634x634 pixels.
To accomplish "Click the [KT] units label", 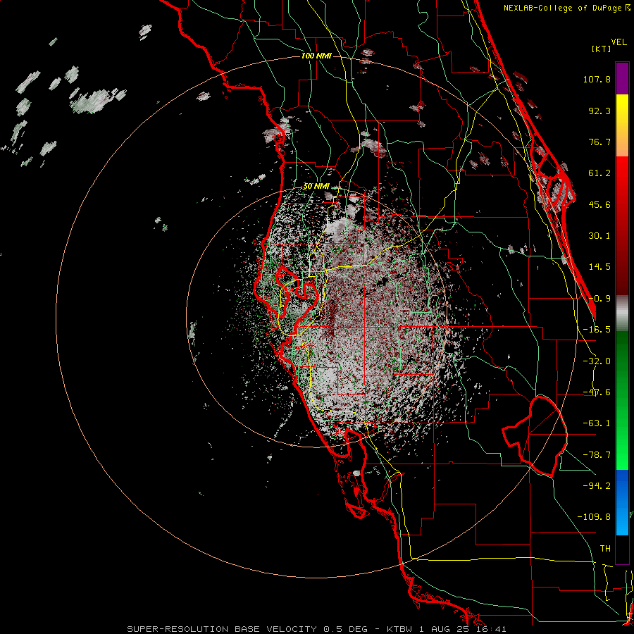I will [x=601, y=49].
